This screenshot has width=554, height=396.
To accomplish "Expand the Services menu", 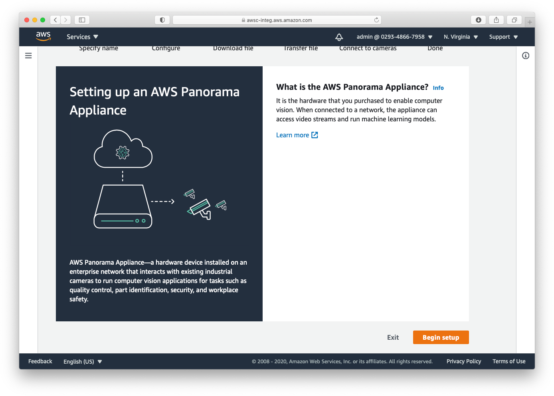I will (82, 37).
